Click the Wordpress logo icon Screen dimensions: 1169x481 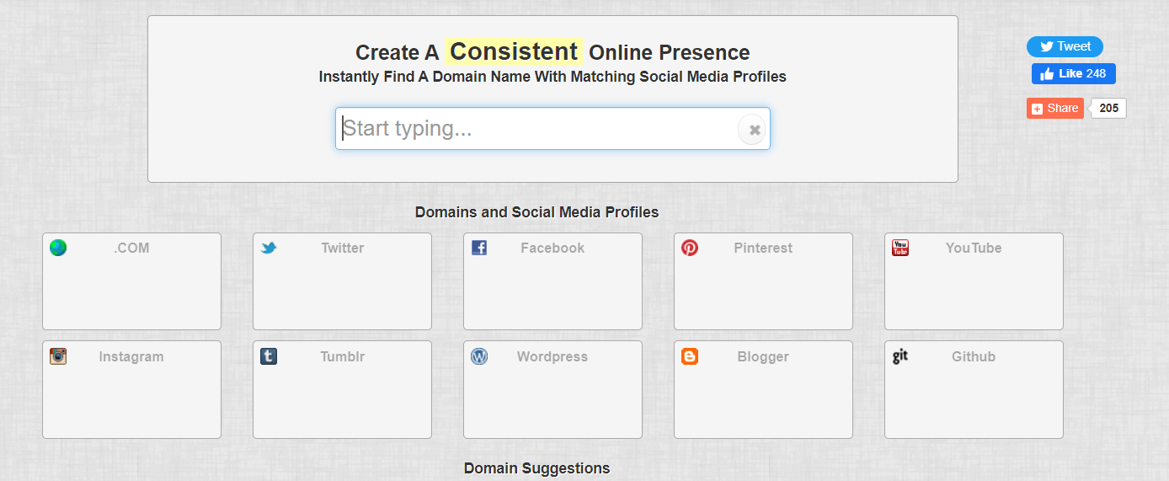(x=479, y=356)
